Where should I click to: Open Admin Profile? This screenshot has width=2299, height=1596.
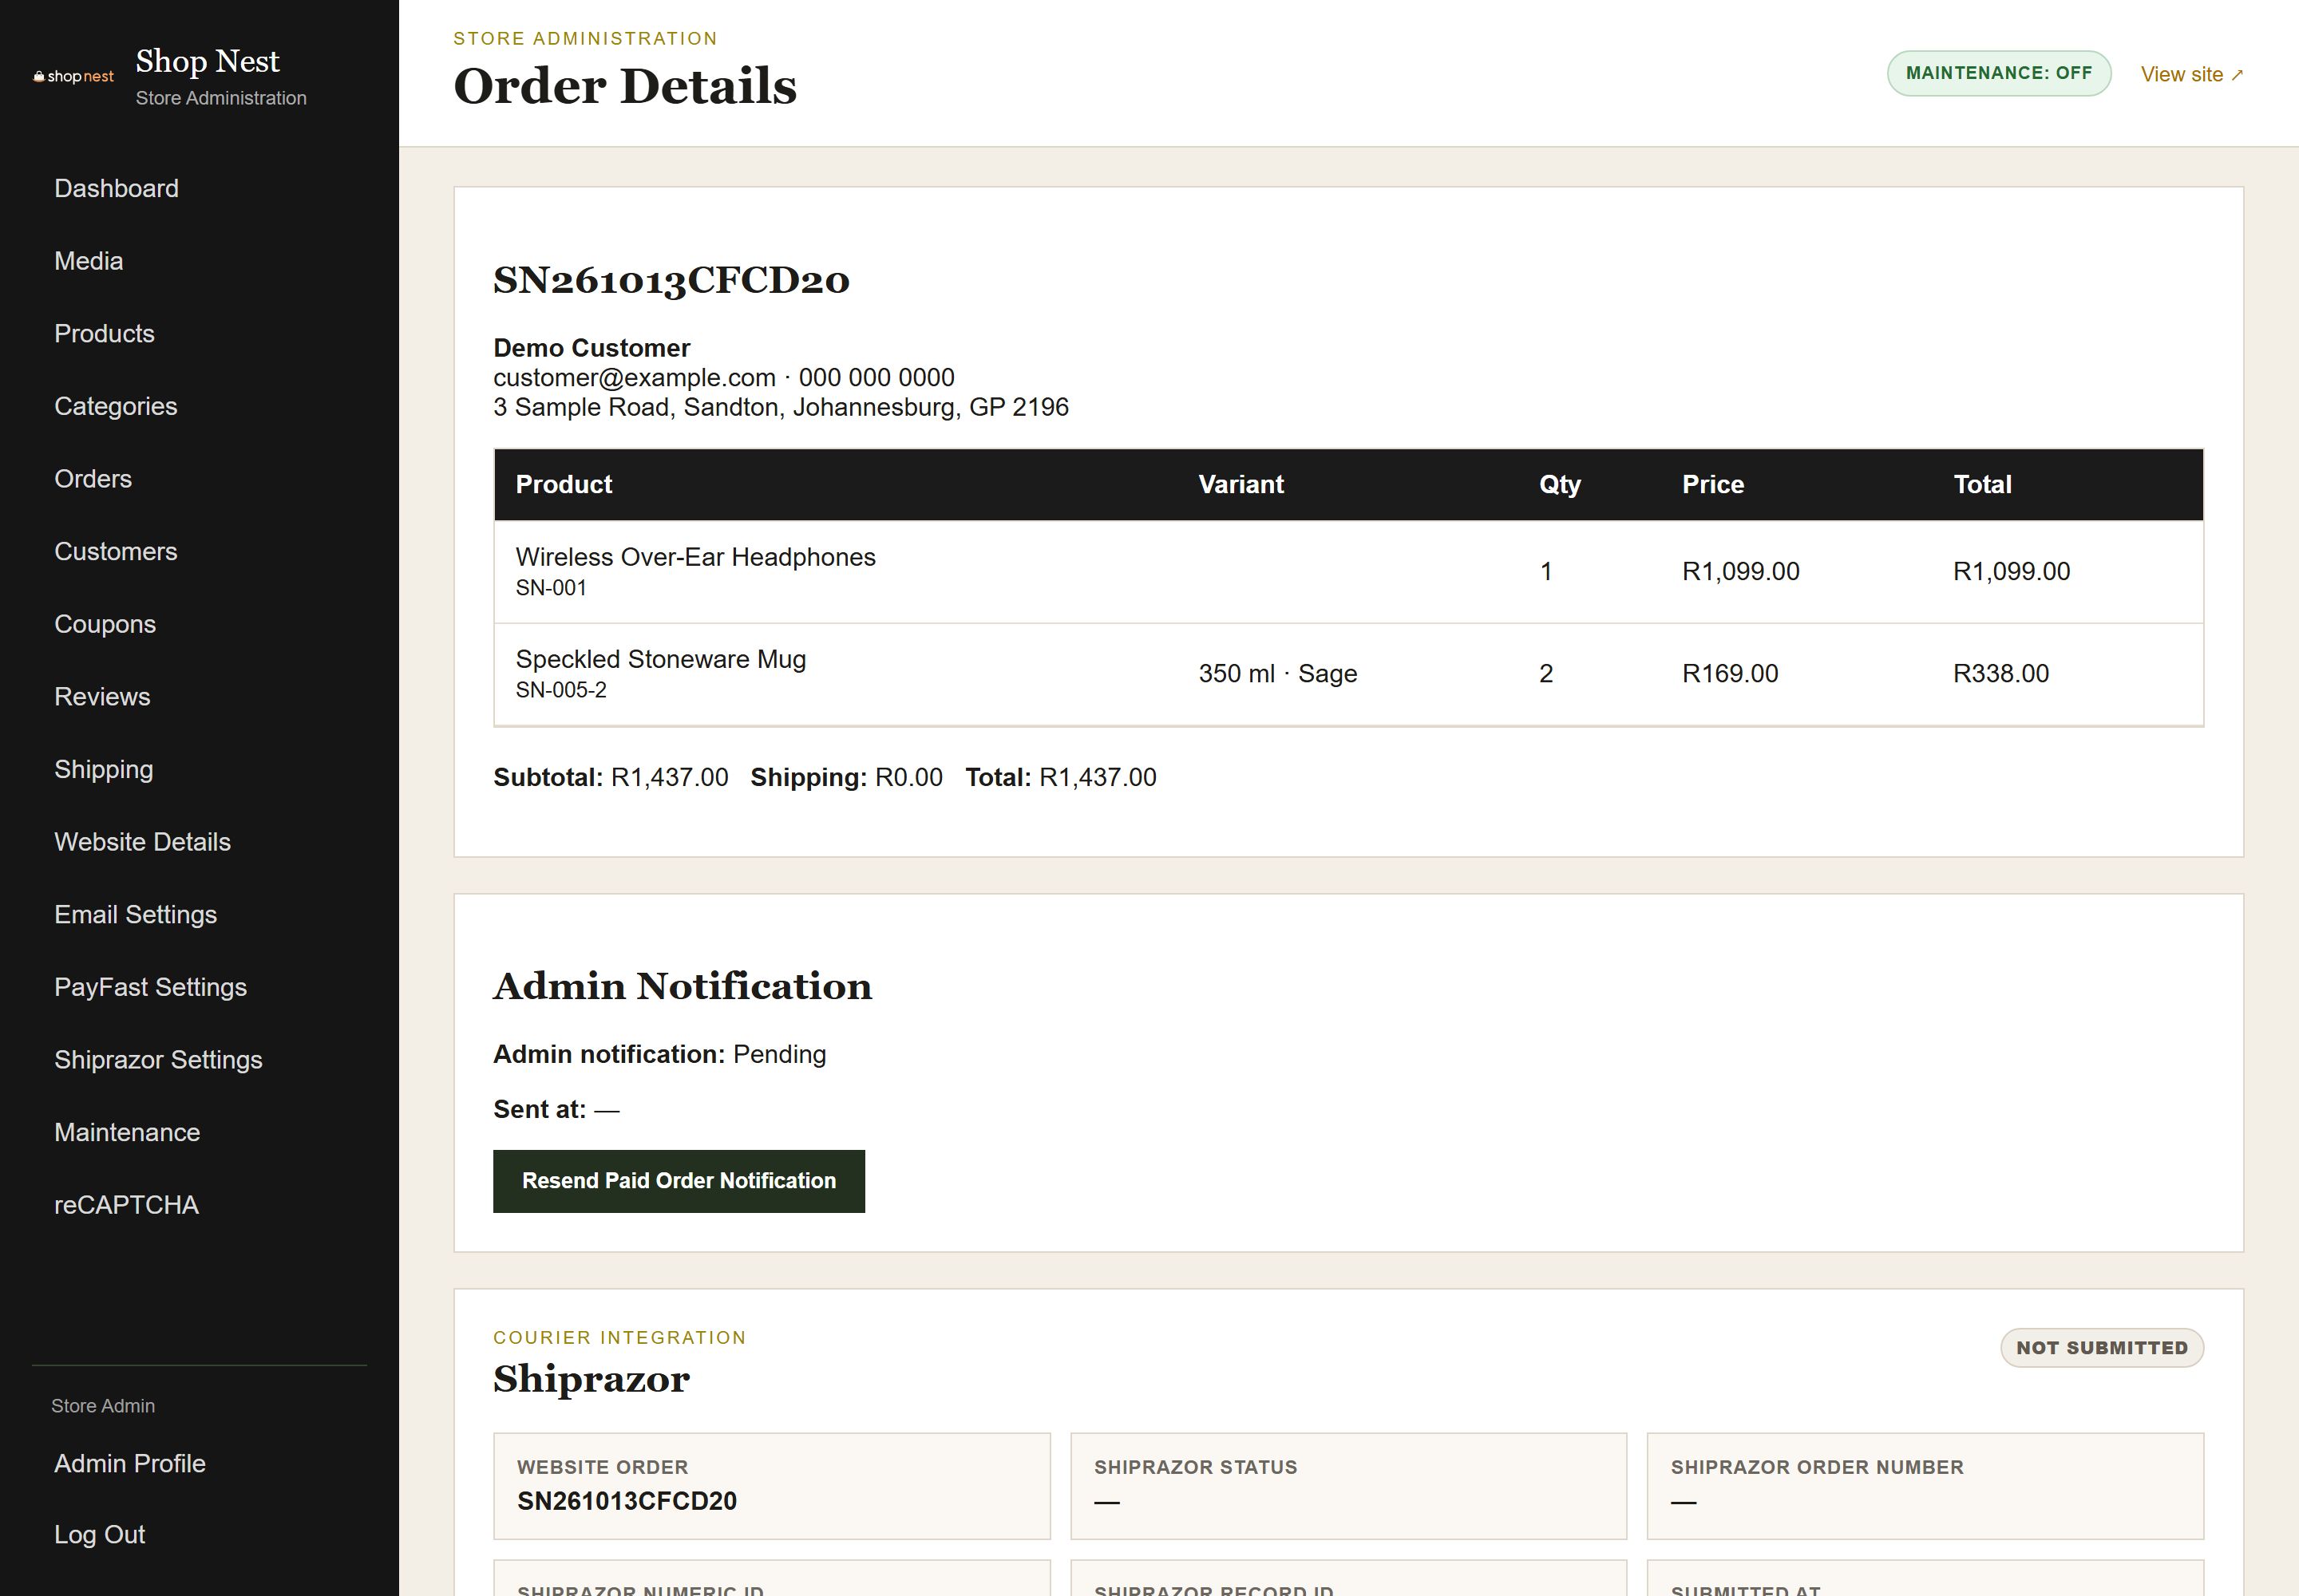129,1464
